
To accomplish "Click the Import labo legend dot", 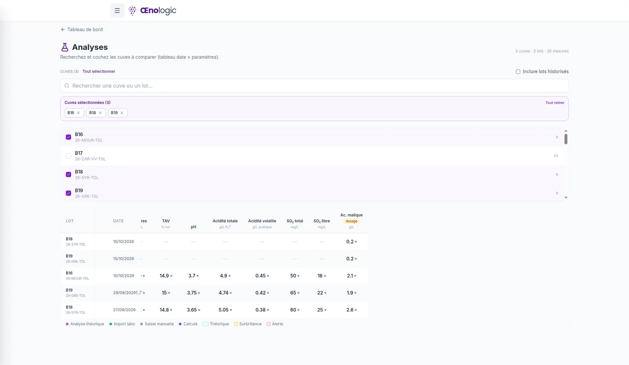I will (111, 324).
